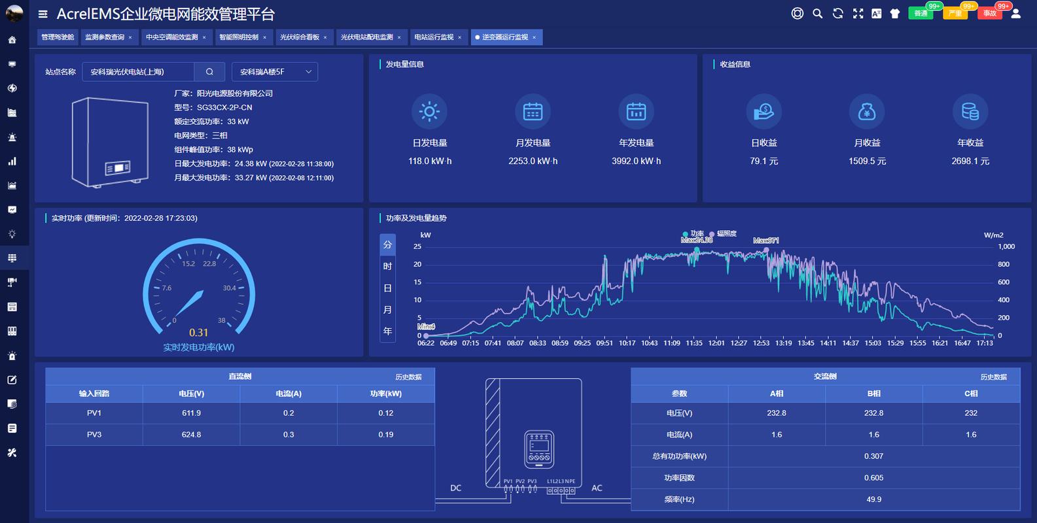The image size is (1037, 523).
Task: Close the 逆变器运行监视 tab
Action: (534, 37)
